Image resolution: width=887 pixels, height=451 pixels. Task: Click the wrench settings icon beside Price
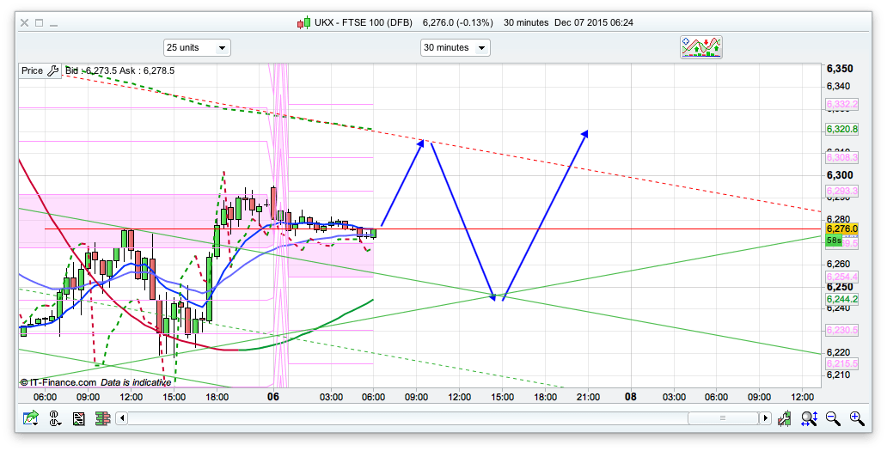(52, 70)
